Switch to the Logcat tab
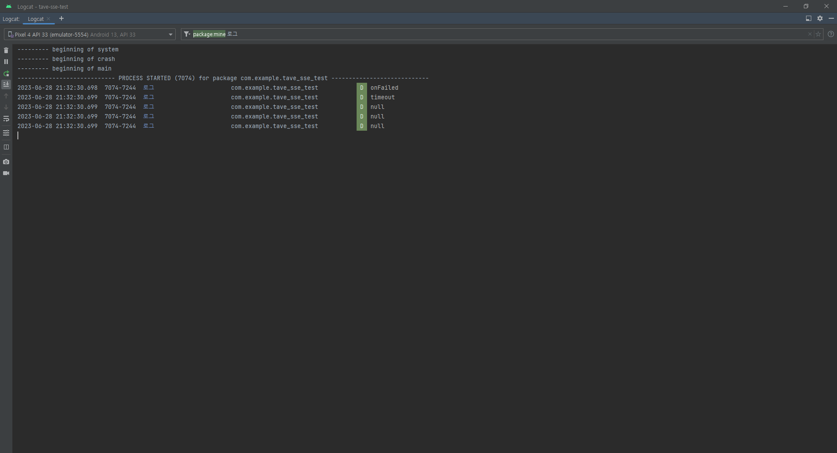The image size is (837, 453). click(36, 19)
